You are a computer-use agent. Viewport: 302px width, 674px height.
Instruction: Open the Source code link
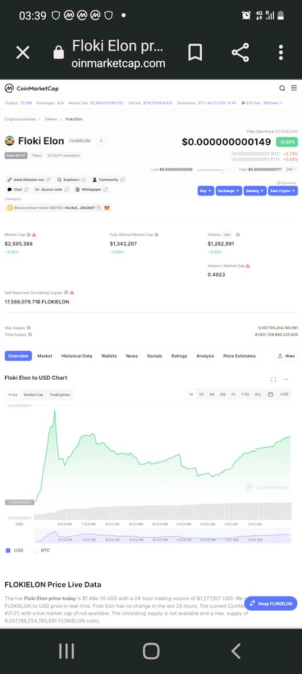51,190
